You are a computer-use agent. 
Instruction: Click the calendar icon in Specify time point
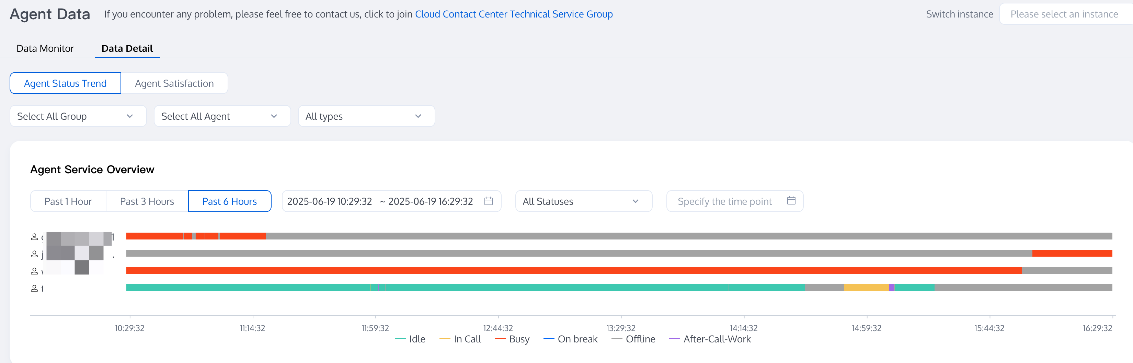(x=791, y=200)
